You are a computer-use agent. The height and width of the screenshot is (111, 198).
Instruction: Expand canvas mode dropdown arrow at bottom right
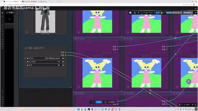[182, 105]
